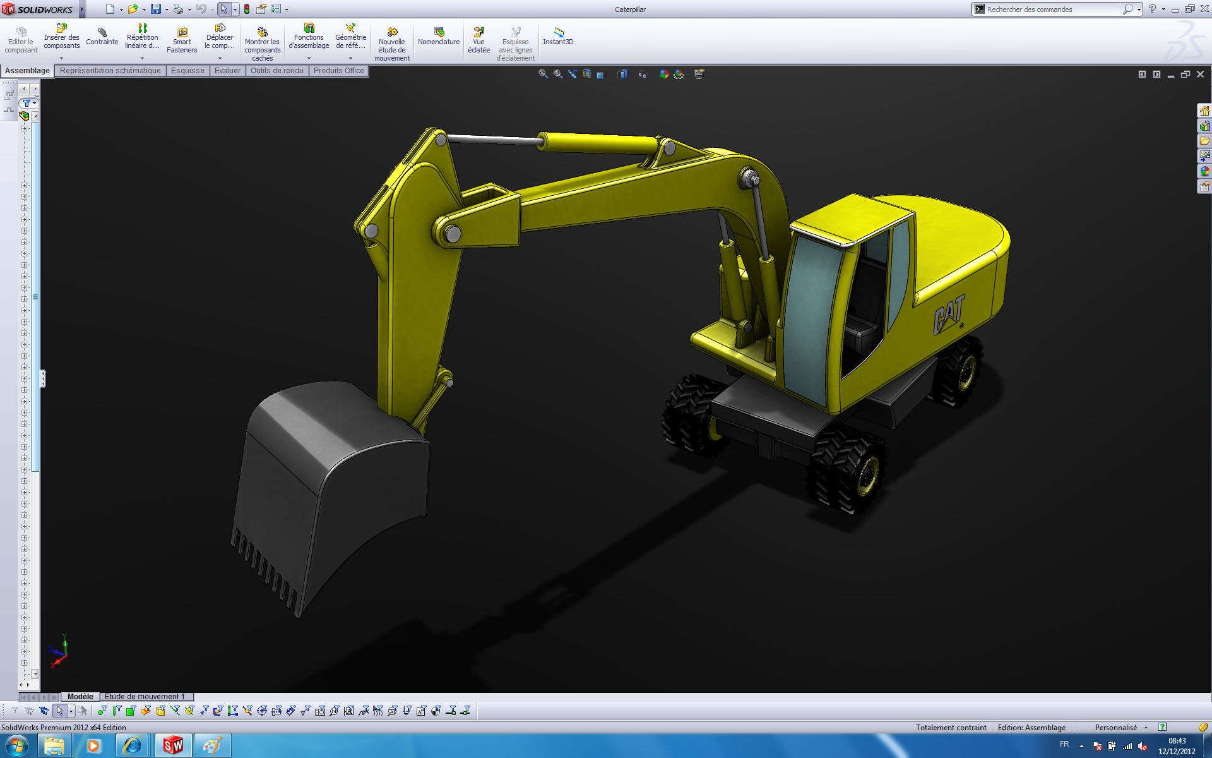This screenshot has width=1212, height=758.
Task: Click the Save floppy disk icon
Action: [x=155, y=9]
